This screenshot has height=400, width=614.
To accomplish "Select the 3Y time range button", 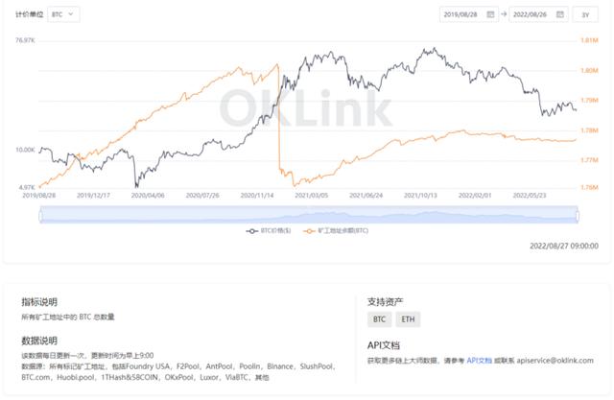I will (x=585, y=14).
